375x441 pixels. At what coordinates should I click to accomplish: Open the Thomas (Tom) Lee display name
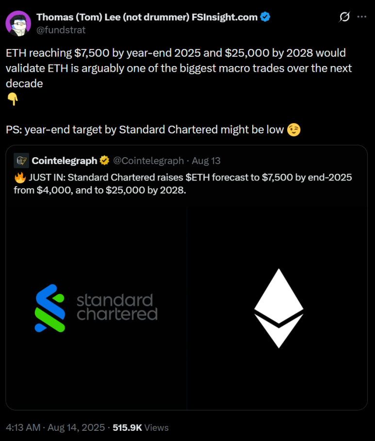(147, 17)
